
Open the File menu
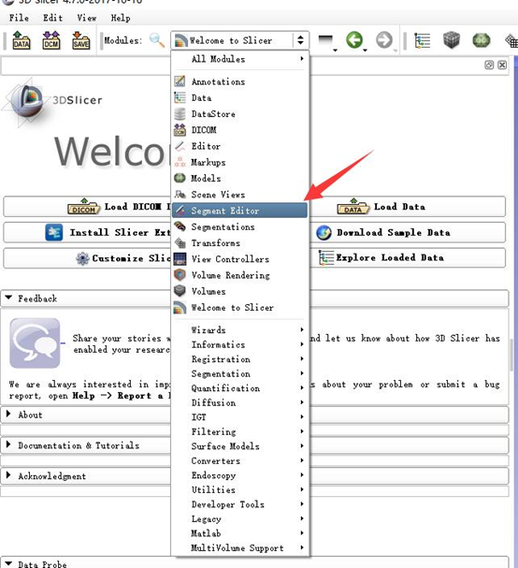[19, 18]
